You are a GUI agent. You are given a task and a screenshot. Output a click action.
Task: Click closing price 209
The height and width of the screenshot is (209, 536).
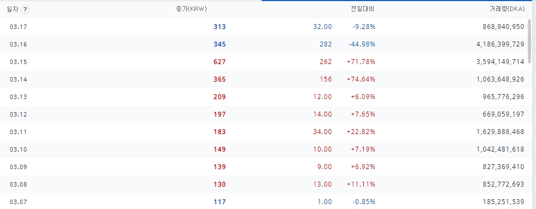click(x=220, y=97)
